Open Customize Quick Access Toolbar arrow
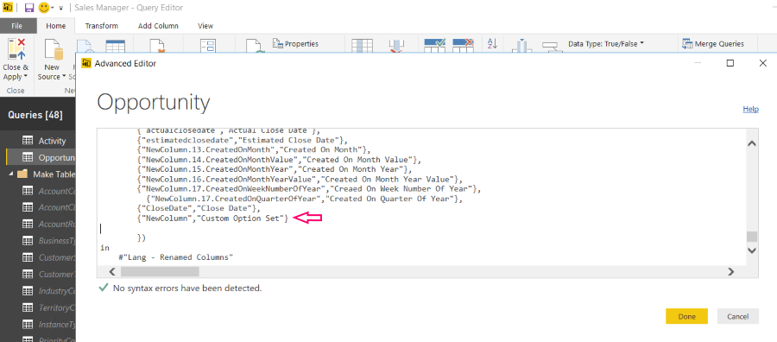Viewport: 777px width, 342px height. [61, 9]
